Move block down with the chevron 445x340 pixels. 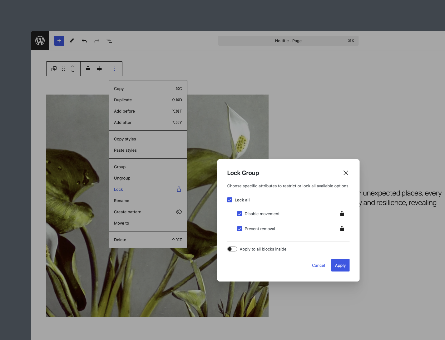73,72
